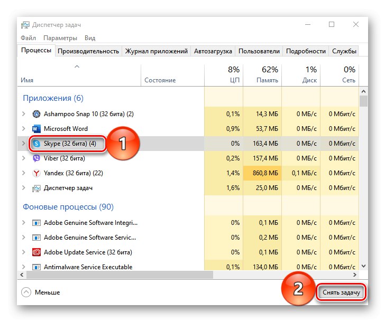Expand the Ashampoo Snap 10 process group

point(24,113)
